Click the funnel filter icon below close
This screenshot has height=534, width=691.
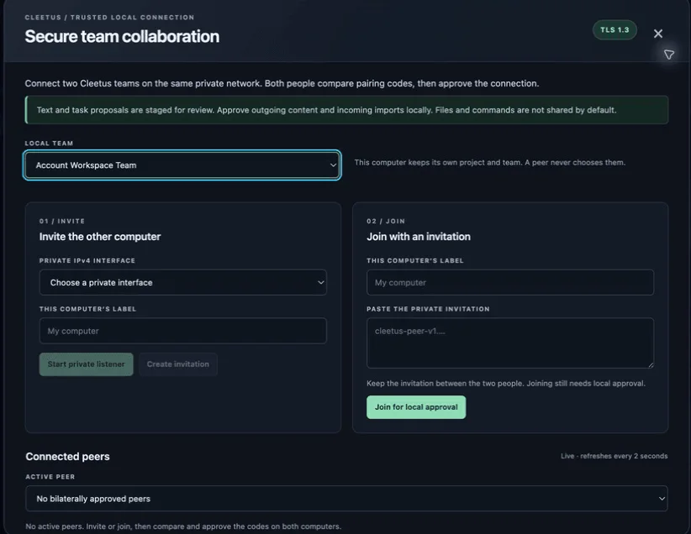coord(668,55)
